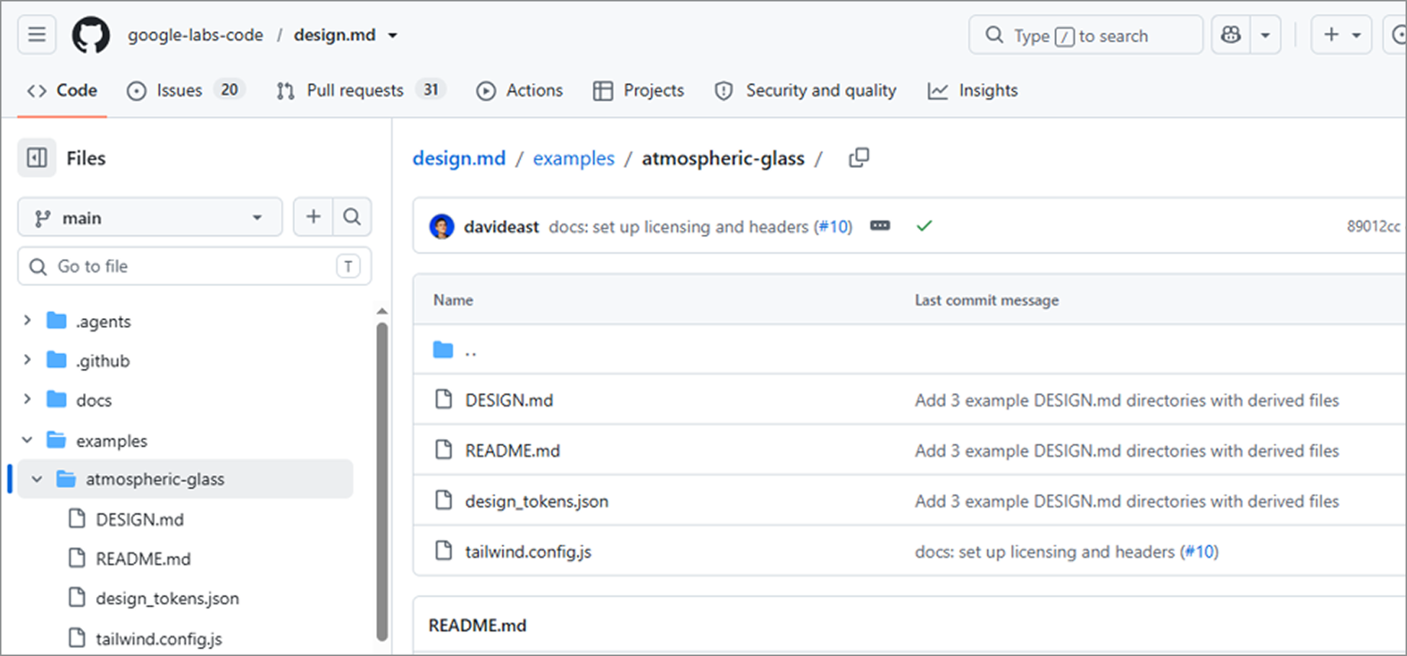Expand the docs folder chevron

pyautogui.click(x=27, y=399)
